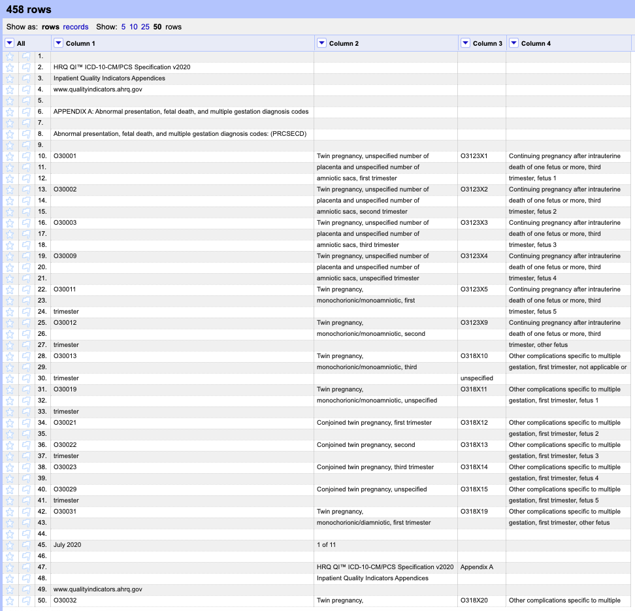Open Column 3 dropdown menu
635x611 pixels.
click(465, 43)
